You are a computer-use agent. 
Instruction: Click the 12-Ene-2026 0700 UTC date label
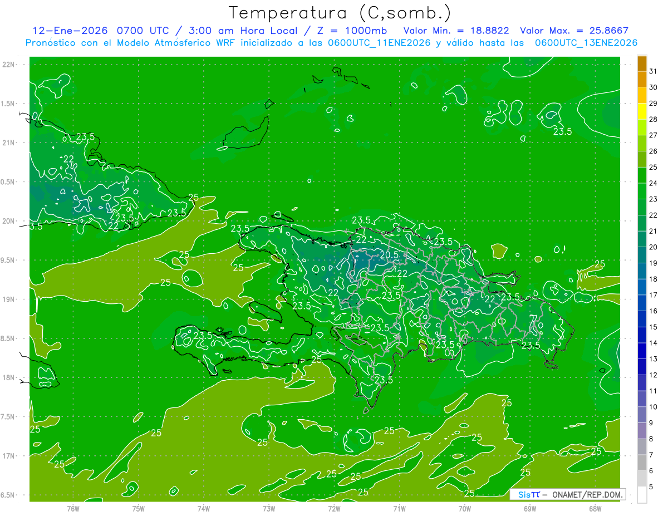(97, 31)
